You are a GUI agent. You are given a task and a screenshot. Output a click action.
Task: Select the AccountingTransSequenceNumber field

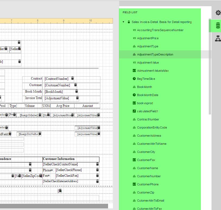[160, 30]
